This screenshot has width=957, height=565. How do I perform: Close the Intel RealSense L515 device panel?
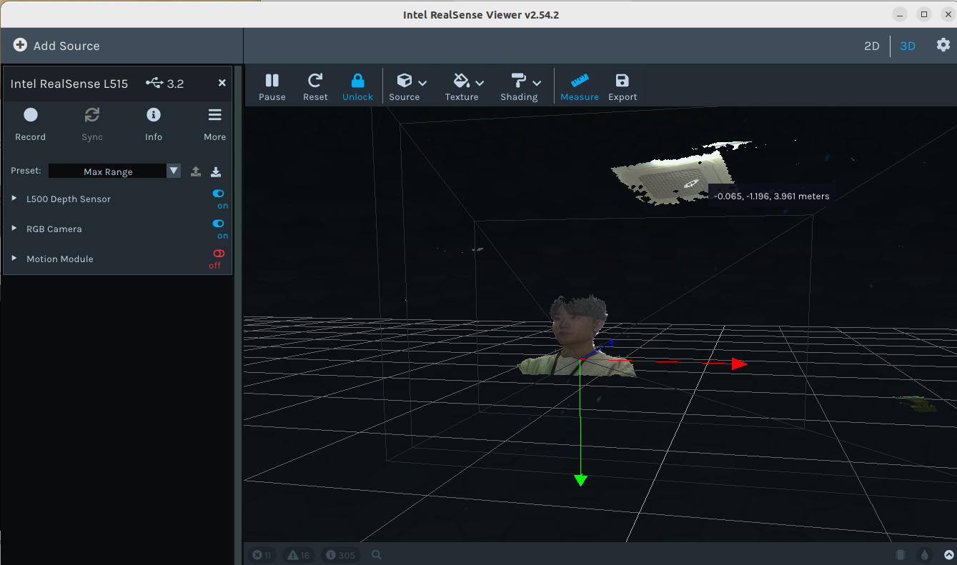click(x=222, y=83)
